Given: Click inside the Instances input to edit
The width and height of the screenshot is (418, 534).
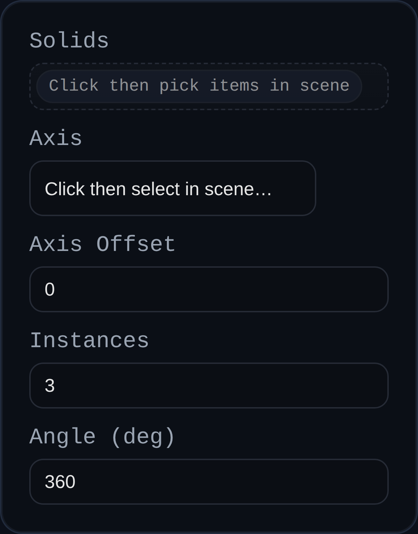Looking at the screenshot, I should click(x=209, y=386).
